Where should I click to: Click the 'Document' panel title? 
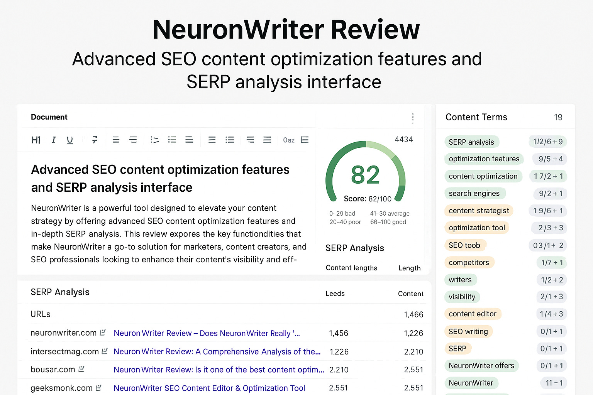[x=49, y=117]
